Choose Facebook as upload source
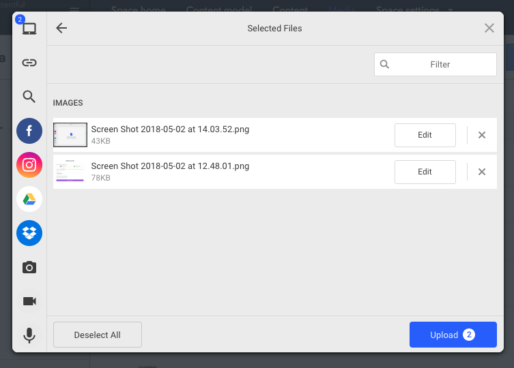 tap(29, 131)
